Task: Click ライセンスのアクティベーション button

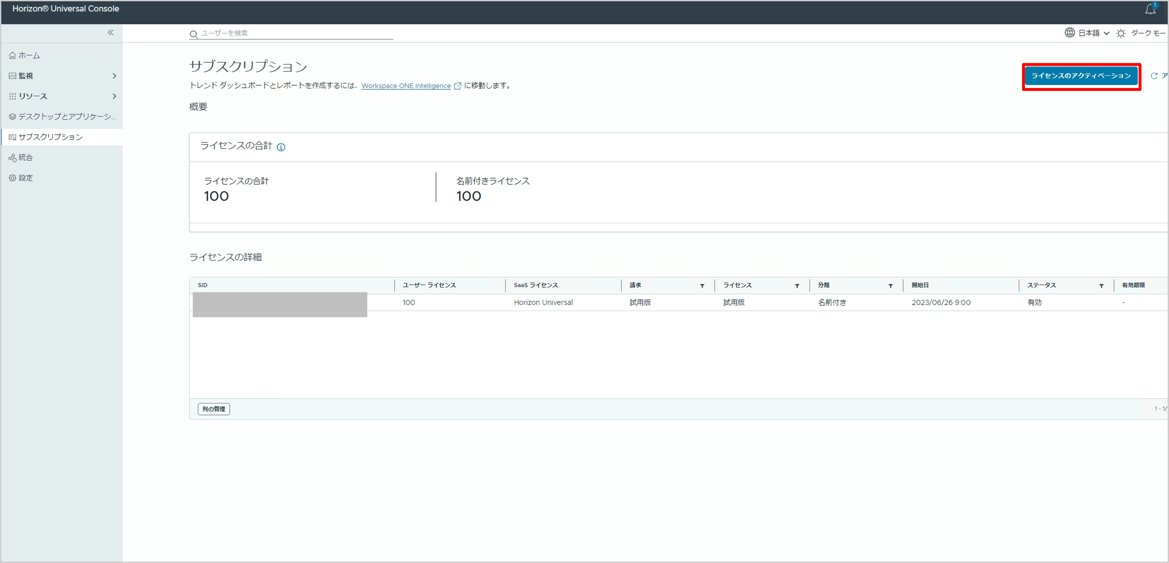Action: [x=1081, y=76]
